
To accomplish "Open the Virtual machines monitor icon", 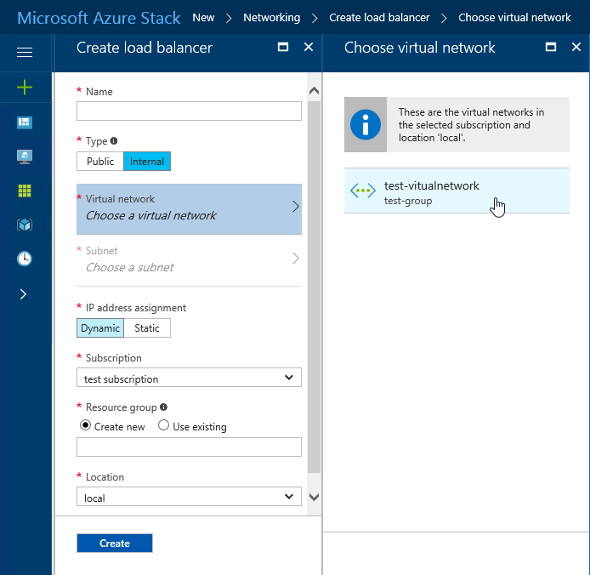I will [25, 157].
